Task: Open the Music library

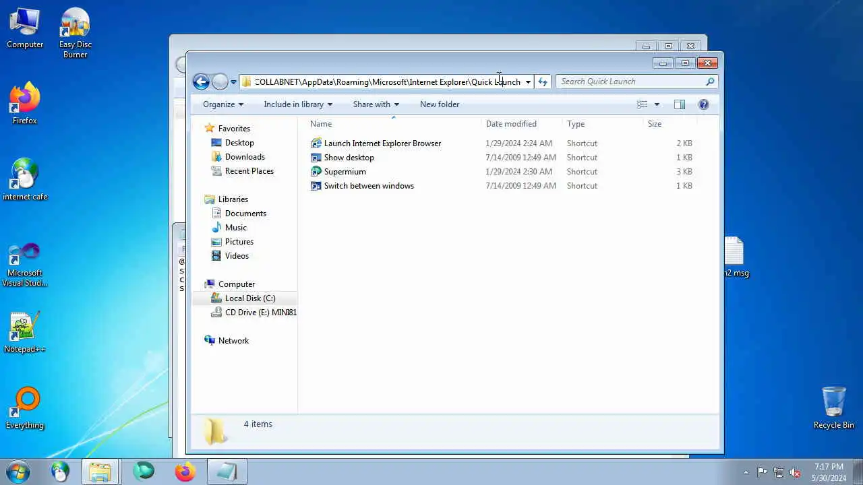Action: 235,228
